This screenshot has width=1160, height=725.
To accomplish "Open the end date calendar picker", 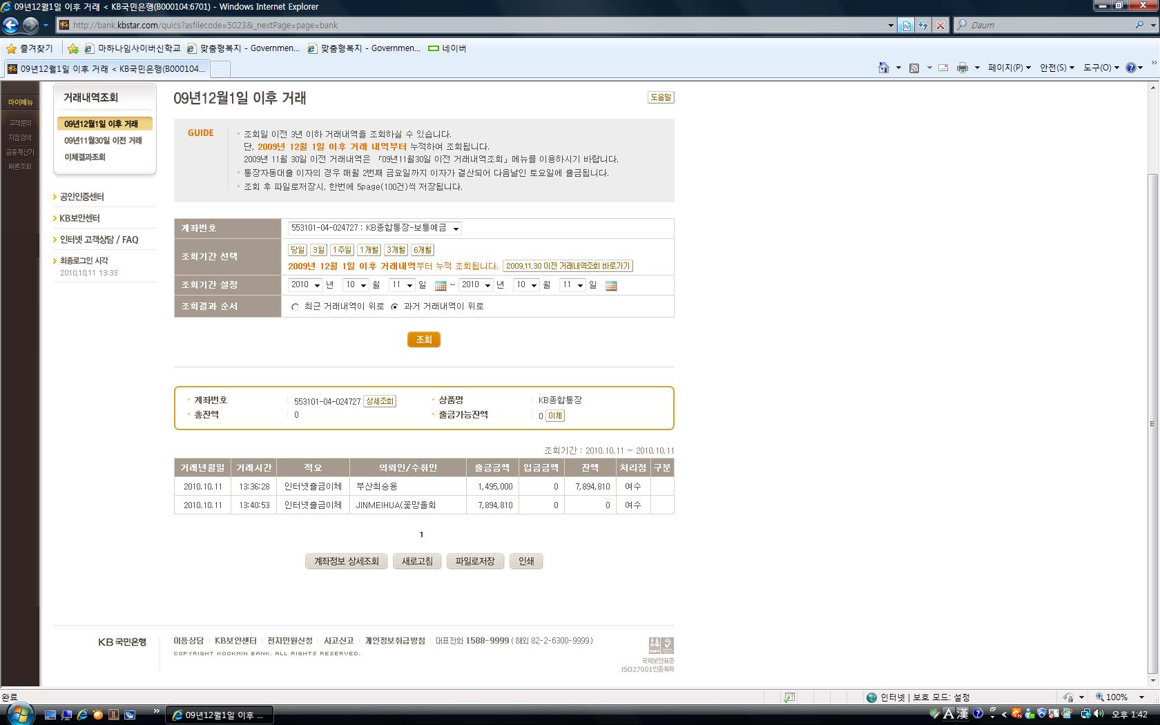I will click(611, 285).
